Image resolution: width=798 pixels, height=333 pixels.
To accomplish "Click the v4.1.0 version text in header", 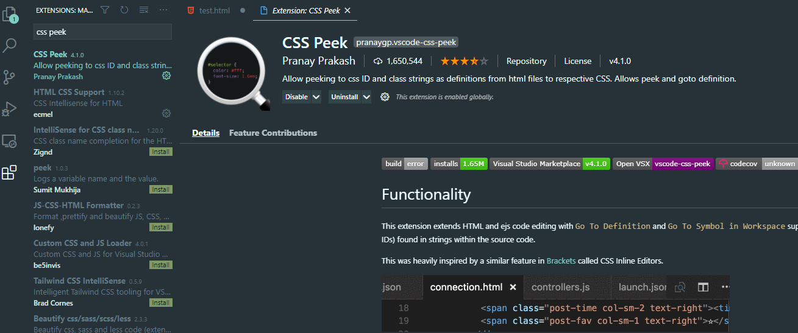I will point(620,61).
